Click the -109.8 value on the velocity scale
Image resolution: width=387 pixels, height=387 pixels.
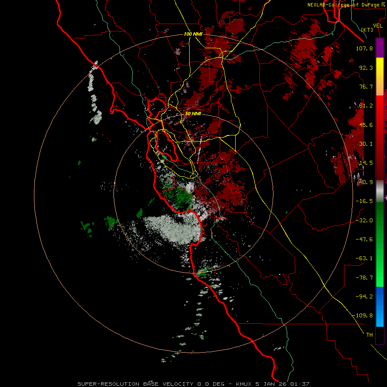click(363, 316)
